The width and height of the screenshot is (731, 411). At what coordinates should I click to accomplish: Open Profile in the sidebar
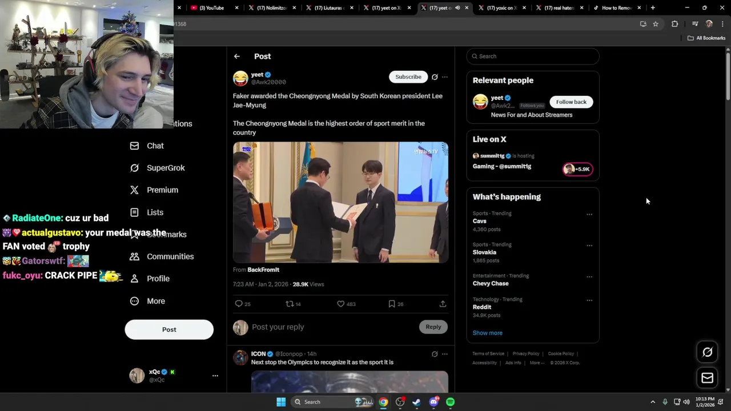pos(150,279)
